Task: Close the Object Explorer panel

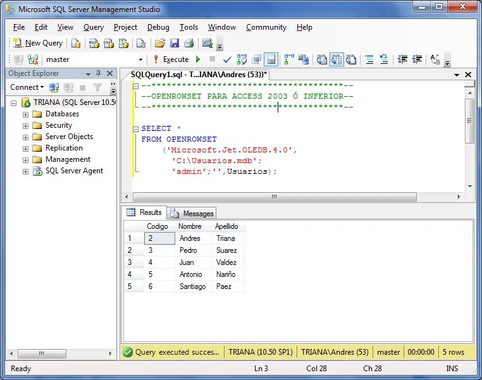Action: pyautogui.click(x=109, y=73)
